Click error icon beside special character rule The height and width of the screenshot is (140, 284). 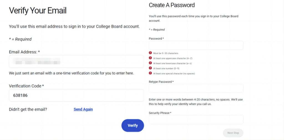pos(150,73)
